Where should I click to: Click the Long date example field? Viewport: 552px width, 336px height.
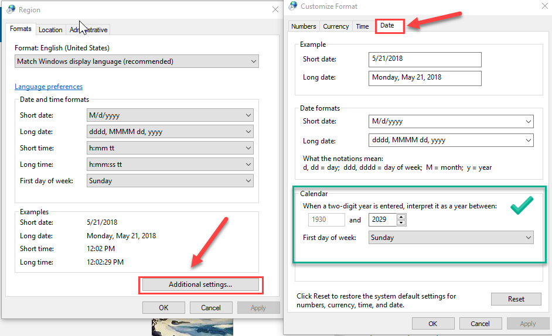coord(425,78)
